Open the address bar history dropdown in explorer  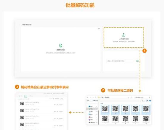tap(128, 97)
